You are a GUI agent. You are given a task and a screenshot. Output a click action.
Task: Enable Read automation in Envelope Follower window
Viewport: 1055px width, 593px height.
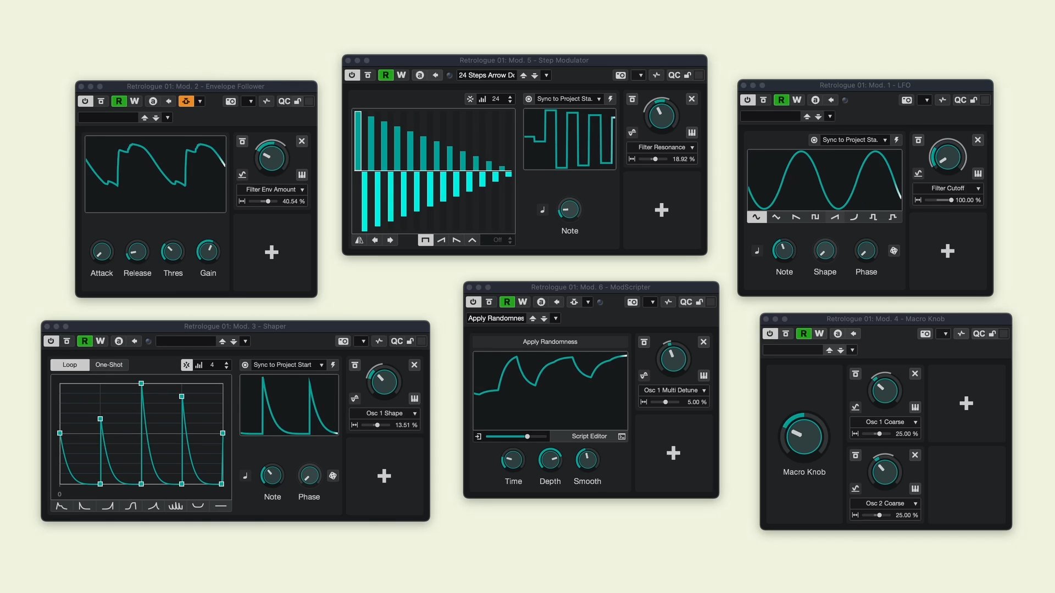click(119, 101)
